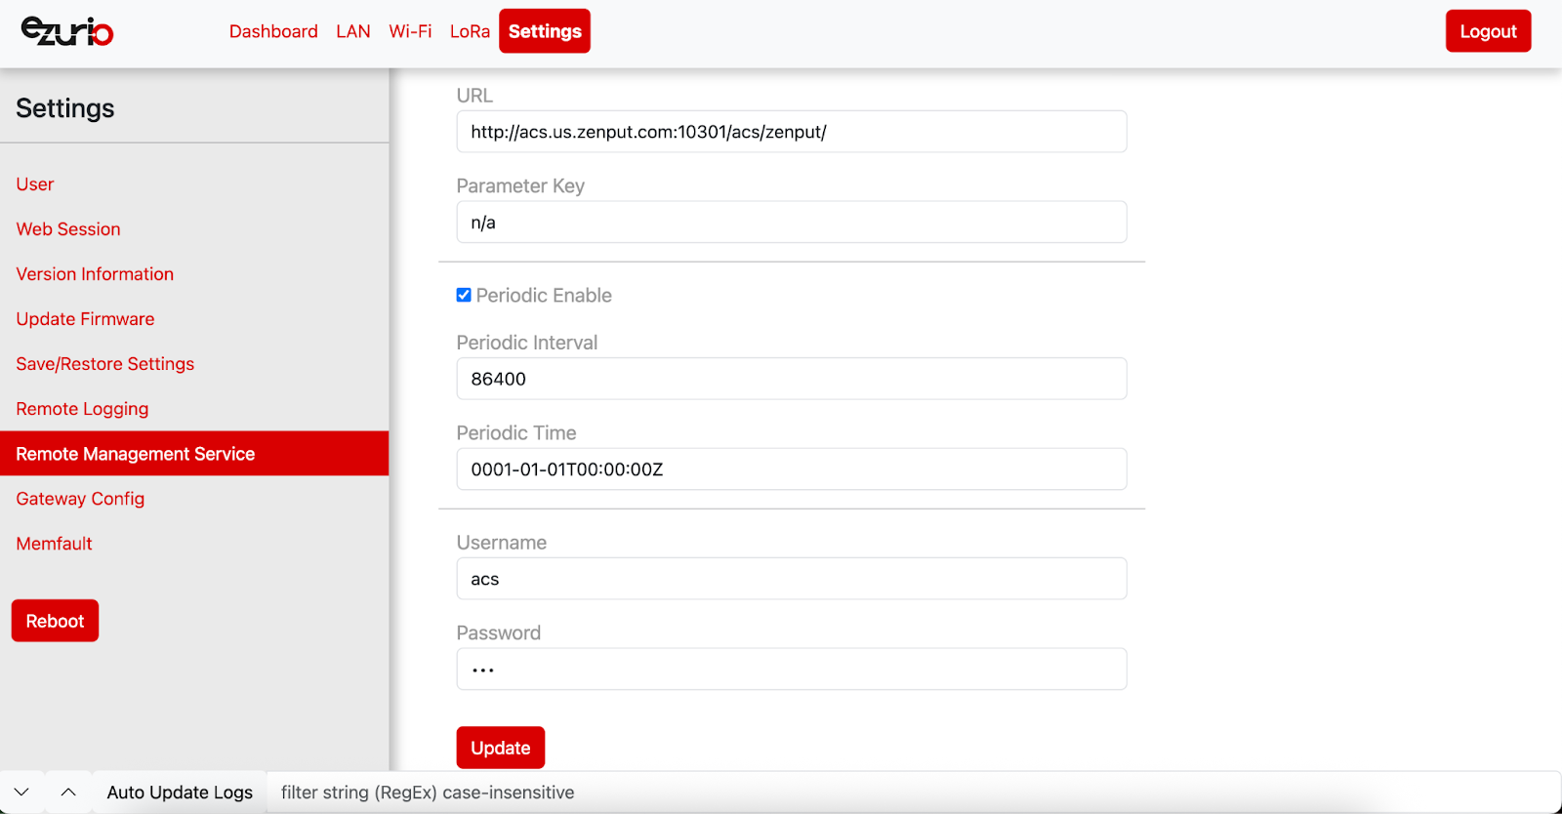Collapse logs with the down chevron
1562x814 pixels.
coord(21,793)
